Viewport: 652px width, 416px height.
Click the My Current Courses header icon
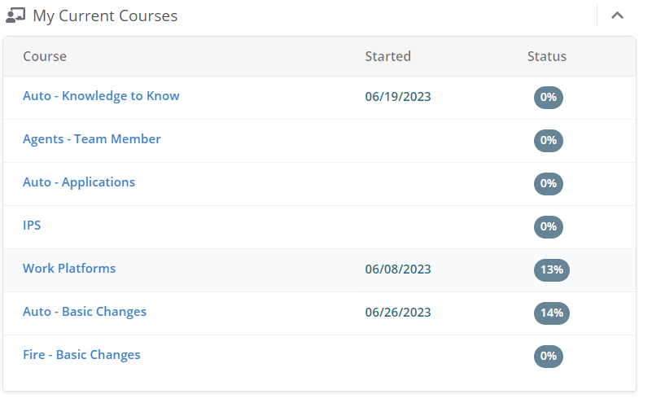15,15
